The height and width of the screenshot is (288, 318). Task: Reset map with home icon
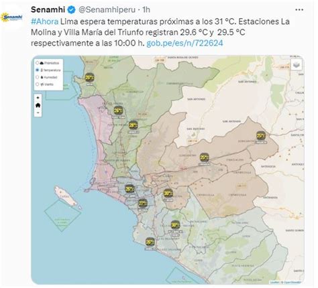click(38, 105)
